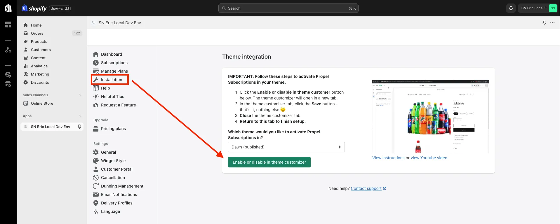The width and height of the screenshot is (560, 224).
Task: Click the Dunning Management refresh icon
Action: (96, 186)
